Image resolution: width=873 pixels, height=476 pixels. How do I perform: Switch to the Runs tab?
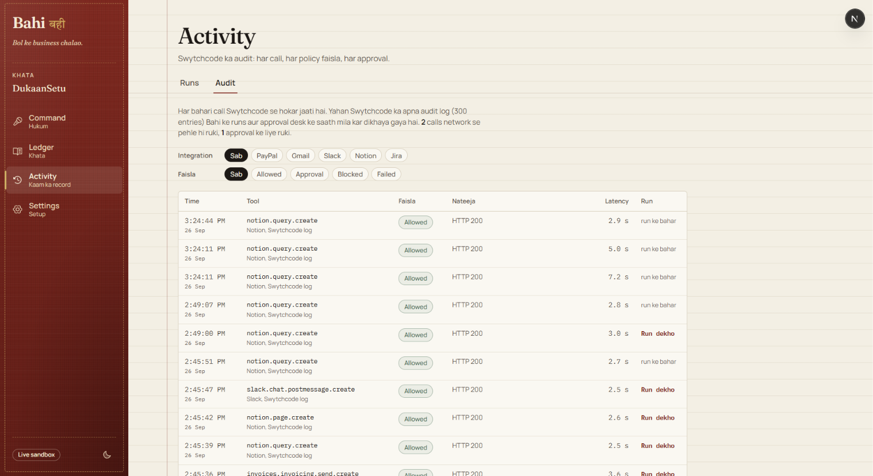coord(189,83)
